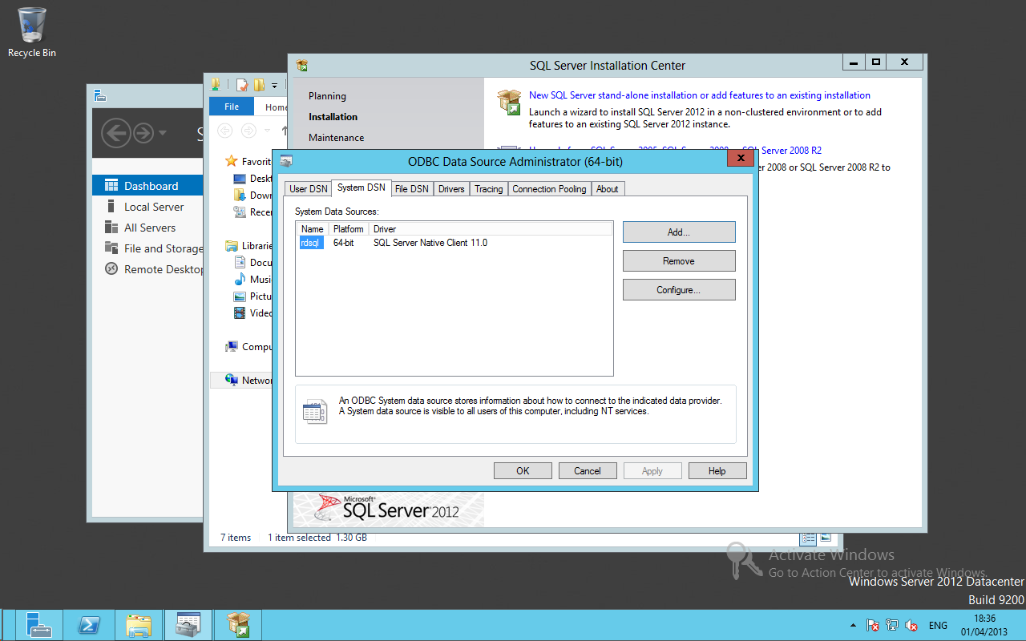Click the Favorites star in Explorer
This screenshot has height=641, width=1026.
point(232,161)
